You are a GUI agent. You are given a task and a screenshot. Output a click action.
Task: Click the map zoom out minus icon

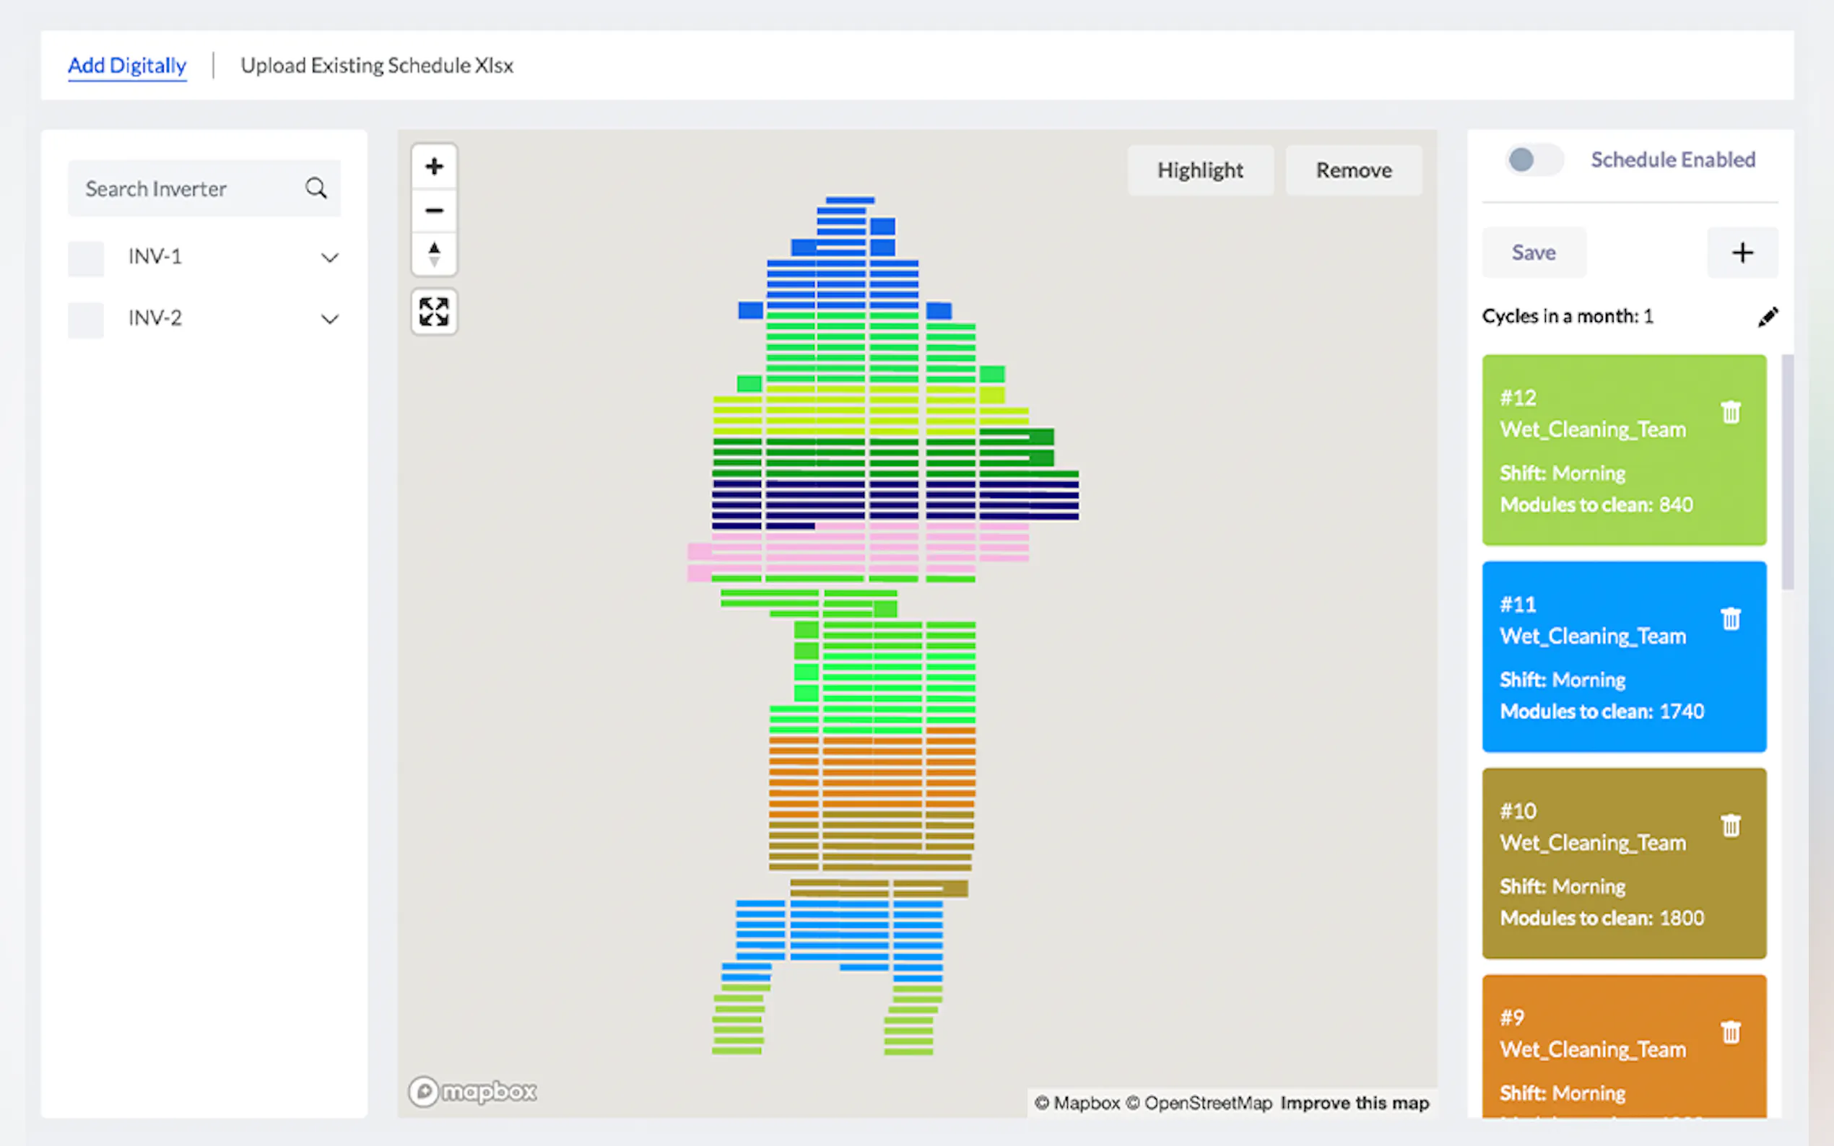[434, 210]
